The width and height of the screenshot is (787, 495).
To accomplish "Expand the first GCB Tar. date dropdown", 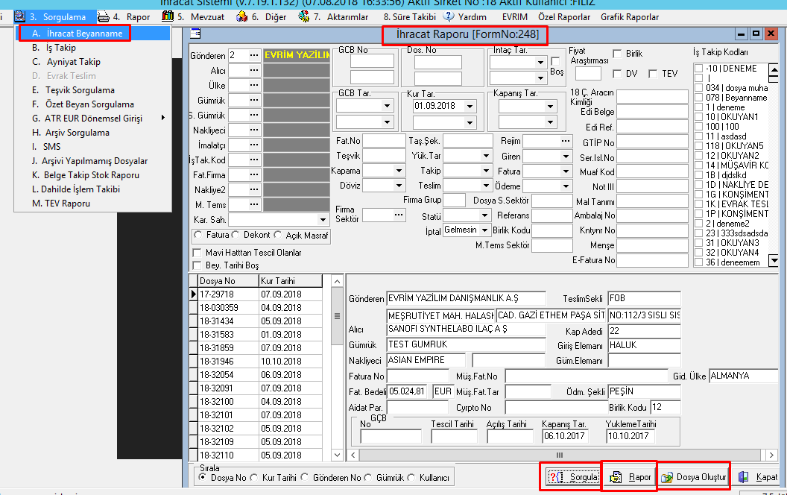I will pos(387,106).
